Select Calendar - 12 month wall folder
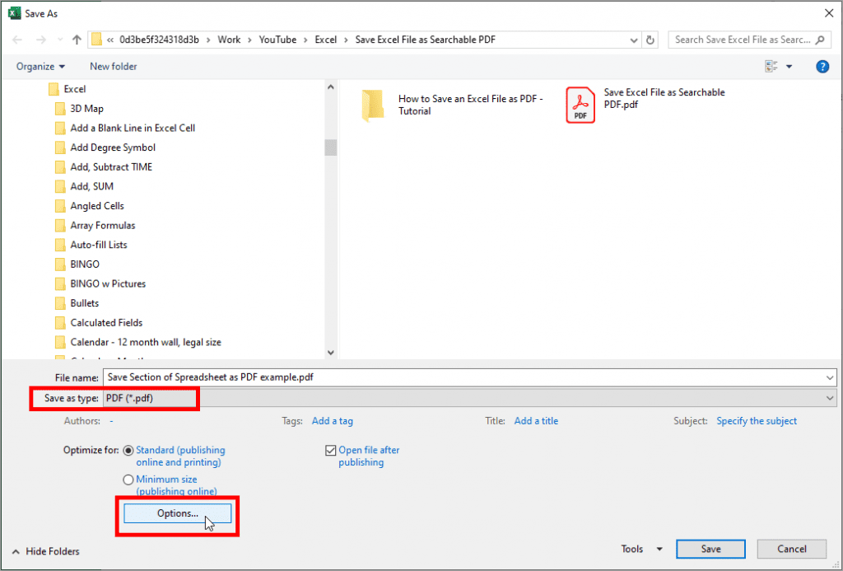The height and width of the screenshot is (571, 843). (x=138, y=342)
